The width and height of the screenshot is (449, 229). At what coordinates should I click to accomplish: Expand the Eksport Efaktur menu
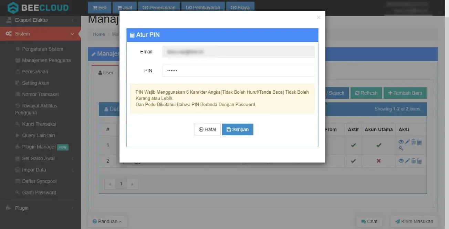[40, 20]
